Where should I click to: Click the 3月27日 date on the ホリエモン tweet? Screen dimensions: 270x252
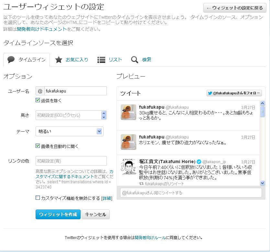[x=248, y=137]
